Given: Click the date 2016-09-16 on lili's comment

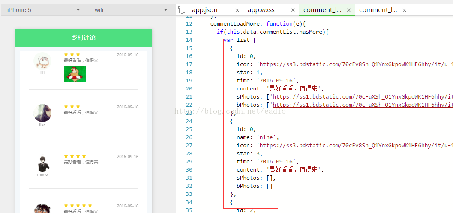Looking at the screenshot, I should [x=128, y=55].
